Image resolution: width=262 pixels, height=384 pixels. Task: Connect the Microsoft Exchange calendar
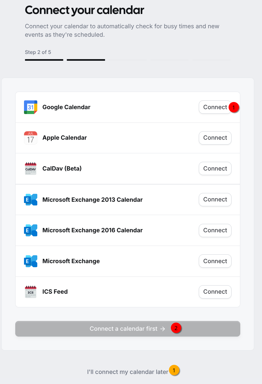(x=215, y=261)
